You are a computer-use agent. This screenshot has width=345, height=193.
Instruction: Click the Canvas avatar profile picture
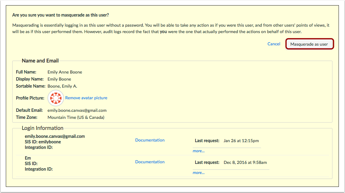55,98
